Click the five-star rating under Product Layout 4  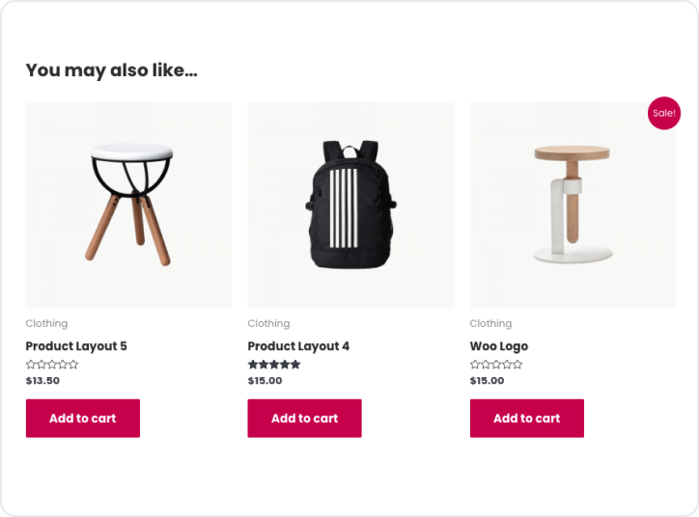[274, 365]
